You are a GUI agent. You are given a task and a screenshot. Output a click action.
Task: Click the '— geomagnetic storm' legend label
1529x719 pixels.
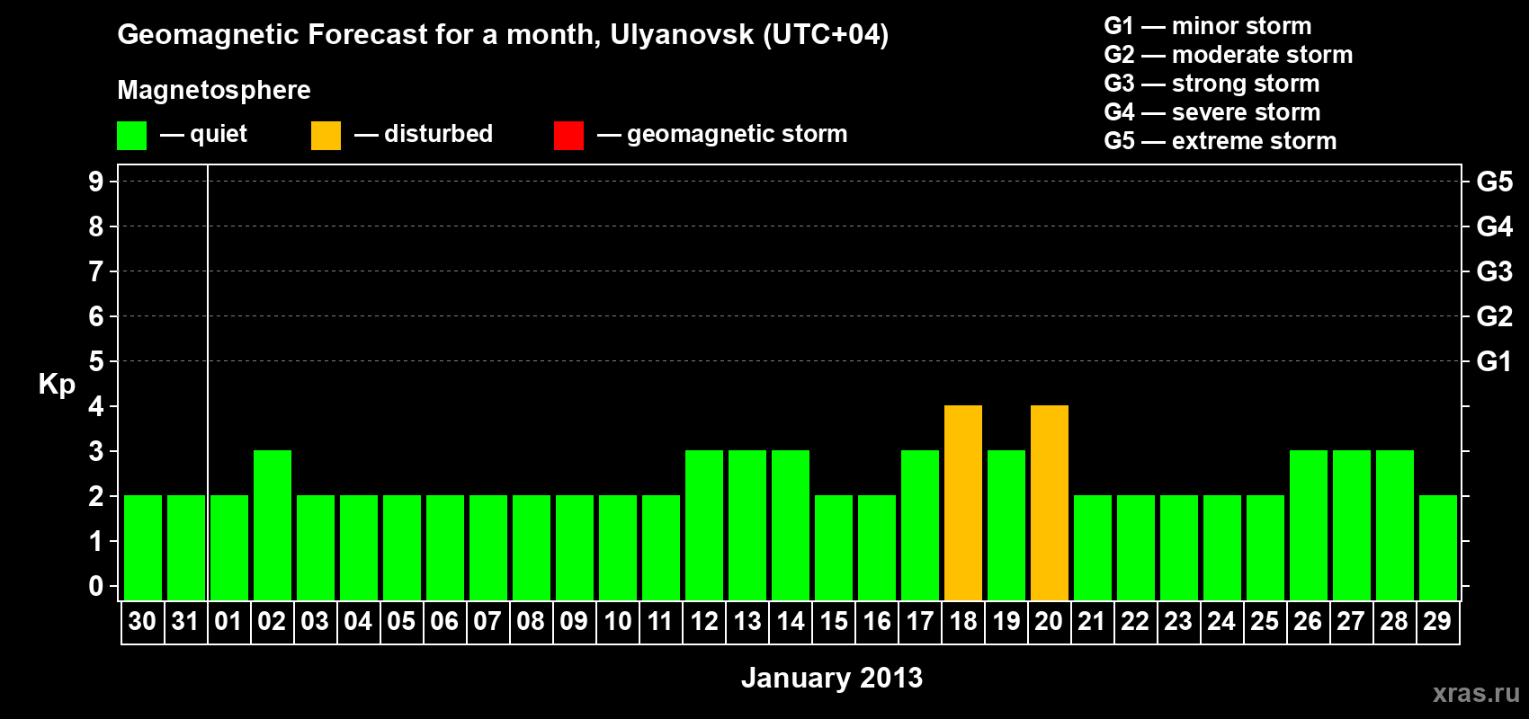[722, 135]
